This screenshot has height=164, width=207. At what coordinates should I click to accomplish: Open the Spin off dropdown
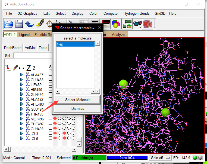tap(160, 158)
